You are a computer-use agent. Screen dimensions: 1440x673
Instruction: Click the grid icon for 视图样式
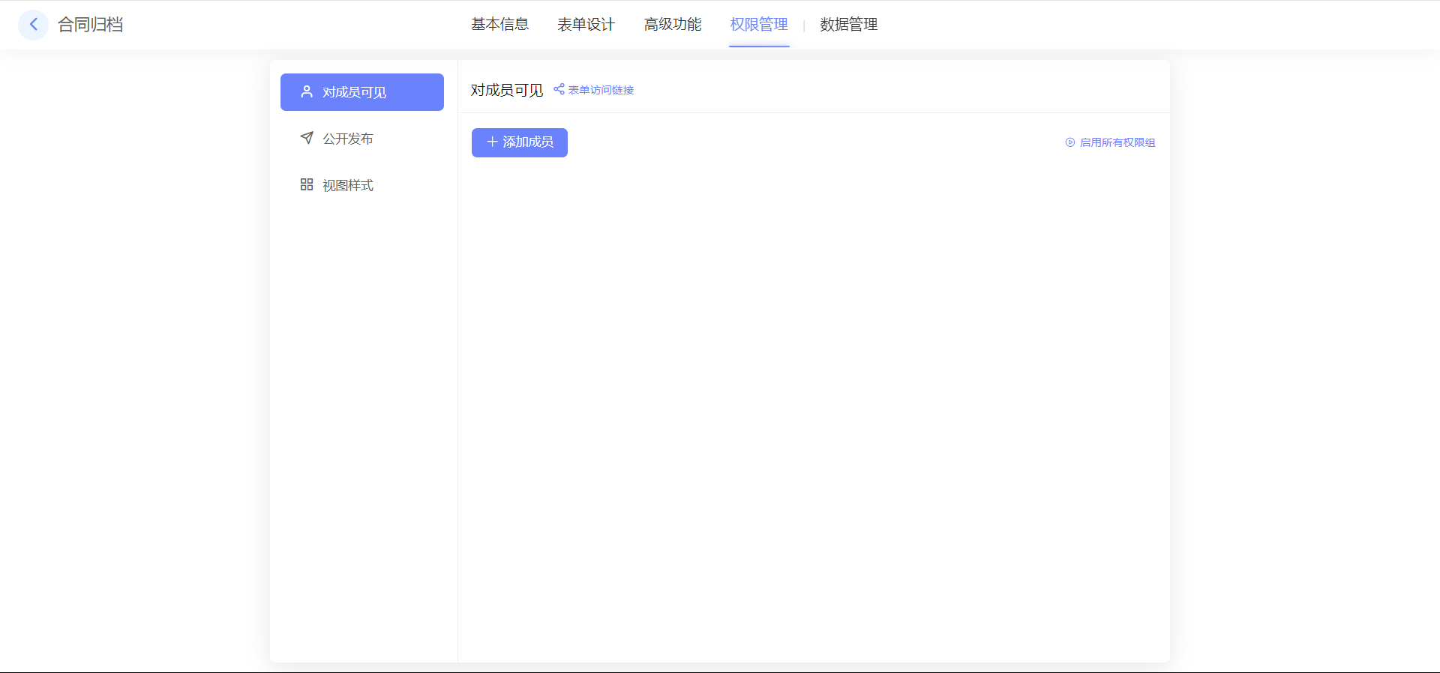point(307,184)
